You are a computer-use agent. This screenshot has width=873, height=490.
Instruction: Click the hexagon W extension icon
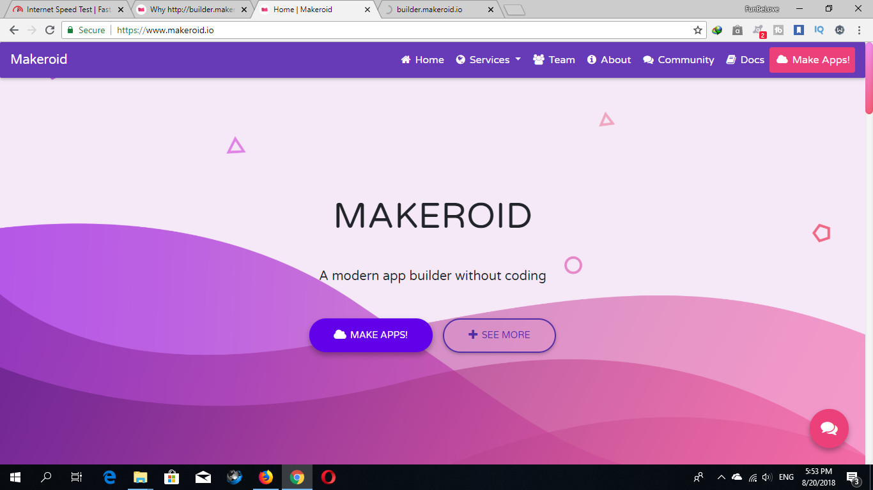(x=840, y=30)
